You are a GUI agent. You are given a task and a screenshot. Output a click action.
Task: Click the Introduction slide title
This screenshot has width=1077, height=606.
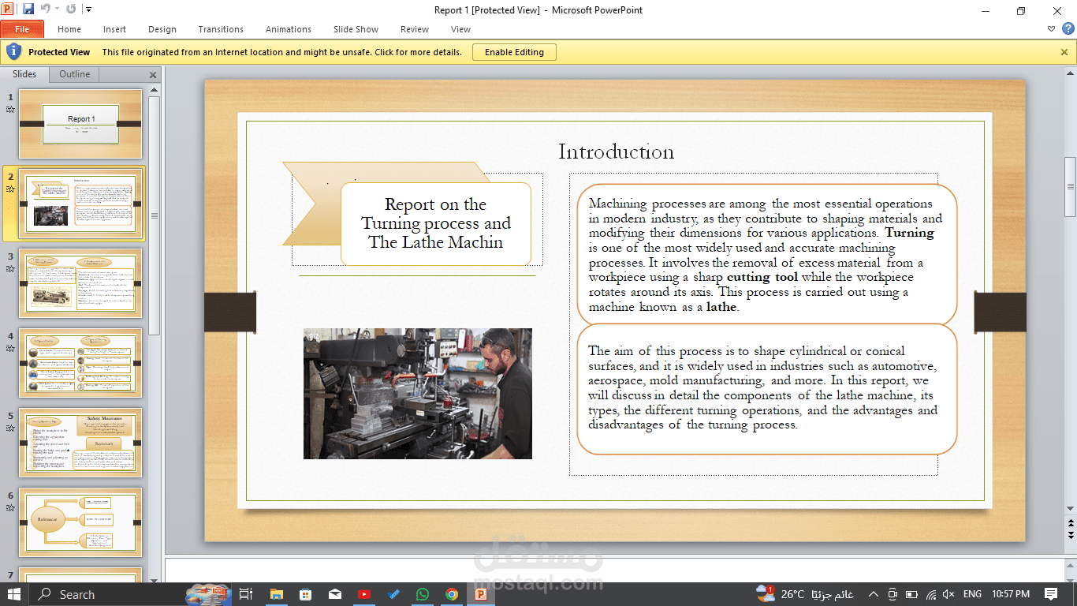tap(616, 151)
